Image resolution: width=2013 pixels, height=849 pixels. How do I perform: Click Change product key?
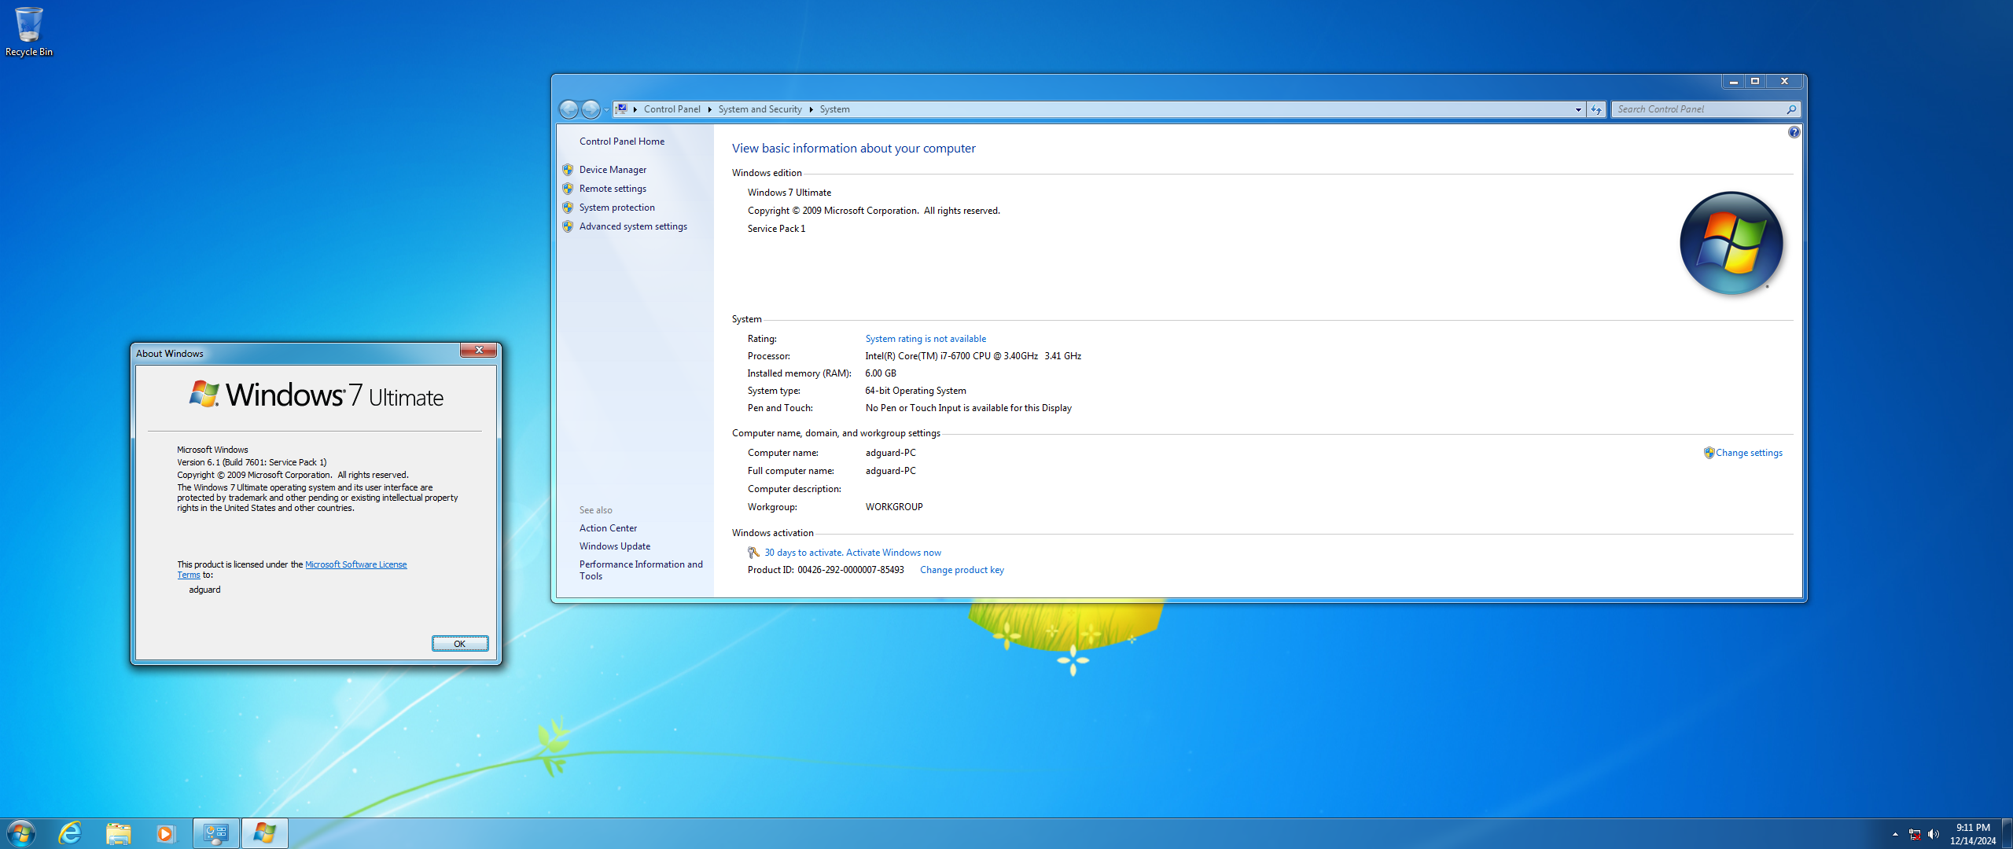click(962, 570)
